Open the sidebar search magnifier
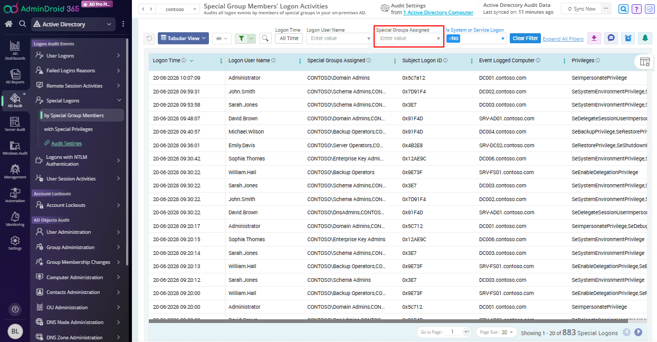The width and height of the screenshot is (657, 342). coord(22,24)
